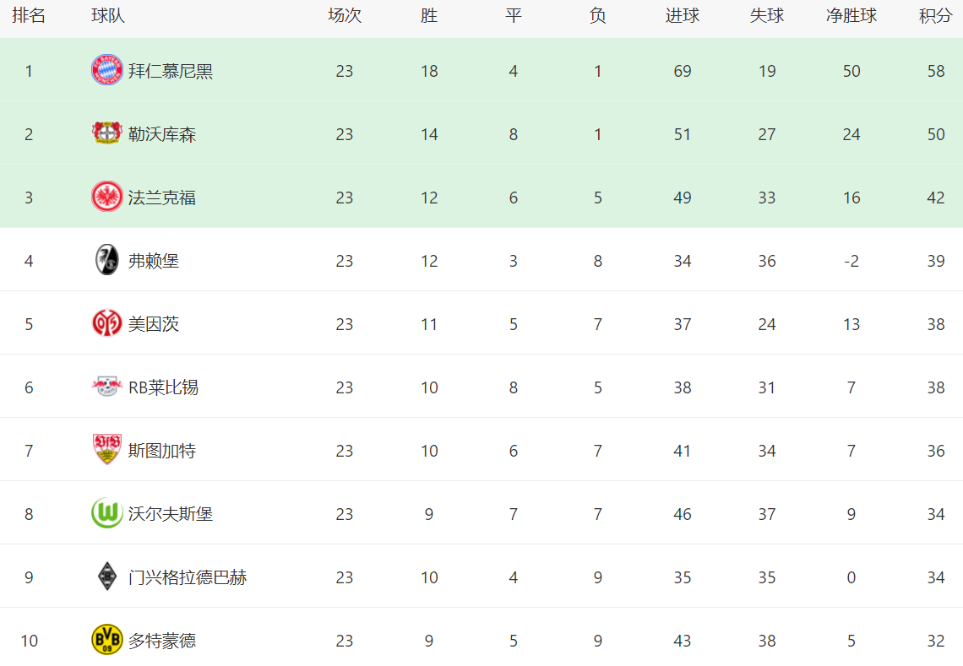Click the 排名 column header
The width and height of the screenshot is (963, 666).
(29, 16)
